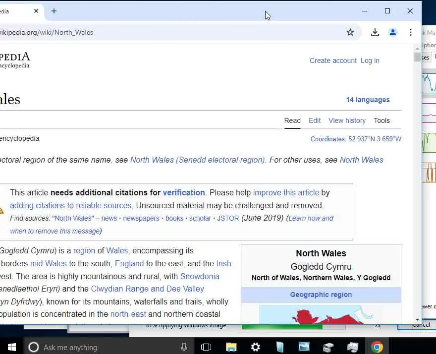Image resolution: width=436 pixels, height=354 pixels.
Task: Click the 'JSTOR' find sources link
Action: [x=228, y=218]
